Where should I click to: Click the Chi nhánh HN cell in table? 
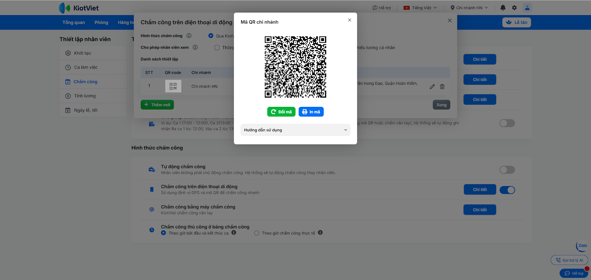(204, 87)
